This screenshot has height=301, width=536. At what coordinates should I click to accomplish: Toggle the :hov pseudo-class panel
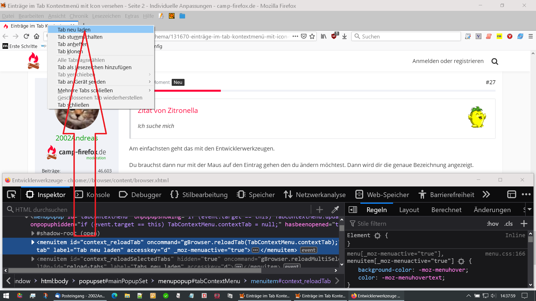(492, 224)
